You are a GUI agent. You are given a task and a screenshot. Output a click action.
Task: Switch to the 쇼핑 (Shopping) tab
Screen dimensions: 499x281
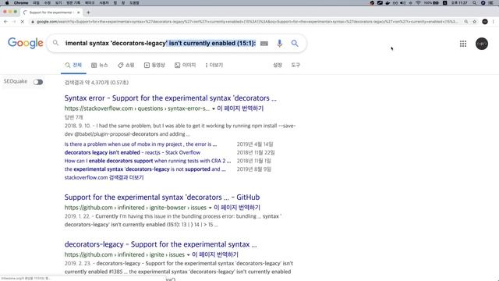126,65
